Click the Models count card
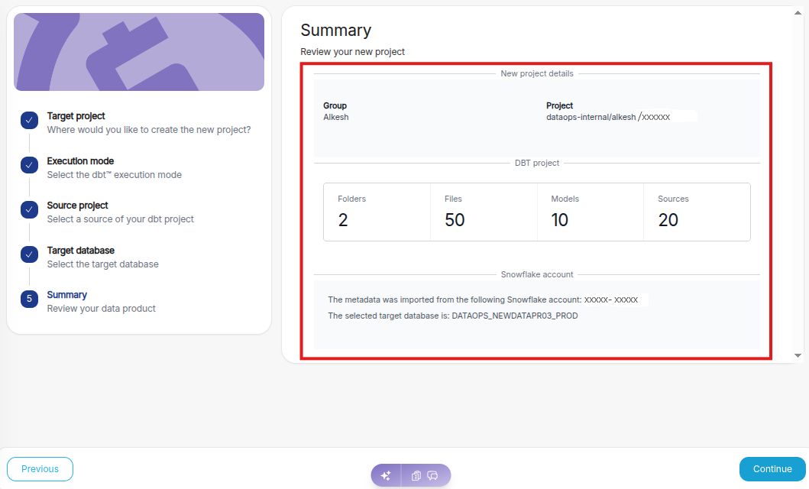 click(x=590, y=212)
